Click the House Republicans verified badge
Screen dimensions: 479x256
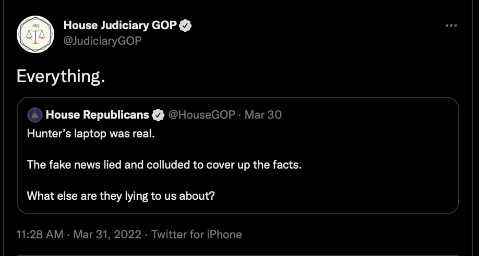(158, 115)
